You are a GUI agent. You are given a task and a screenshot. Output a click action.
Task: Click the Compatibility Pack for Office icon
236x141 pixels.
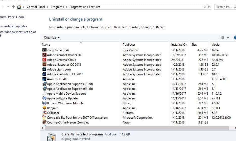tap(44, 118)
